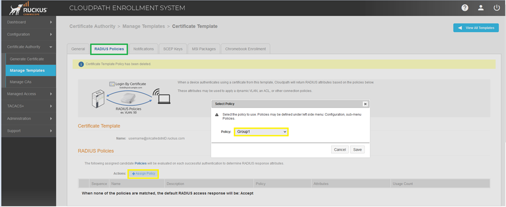Expand the TACACS+ menu
506x207 pixels.
click(29, 106)
